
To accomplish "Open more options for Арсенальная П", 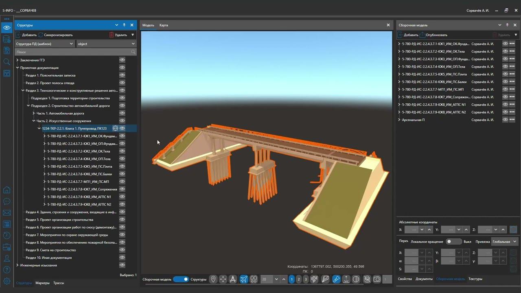I will 512,120.
